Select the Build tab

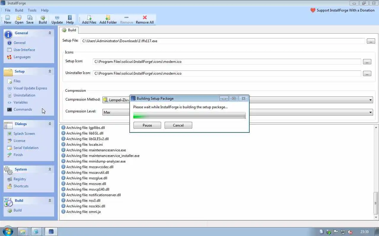click(69, 30)
